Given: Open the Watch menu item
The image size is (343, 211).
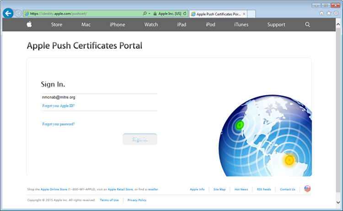Looking at the screenshot, I should pyautogui.click(x=151, y=25).
